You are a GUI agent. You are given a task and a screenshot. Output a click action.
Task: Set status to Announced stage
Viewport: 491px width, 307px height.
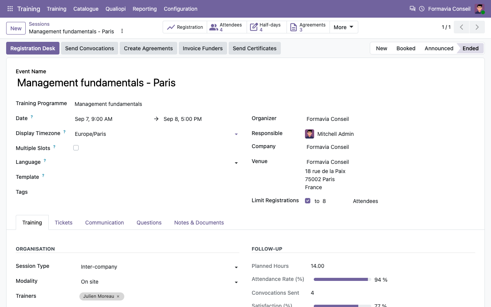pyautogui.click(x=439, y=48)
